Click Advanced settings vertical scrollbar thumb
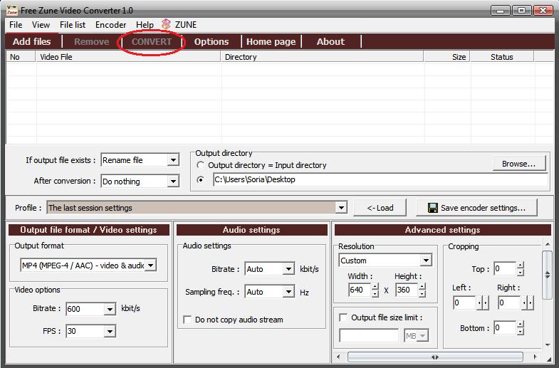This screenshot has width=559, height=368. point(547,275)
